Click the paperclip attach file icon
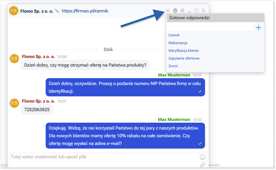The image size is (276, 170). coord(202,164)
